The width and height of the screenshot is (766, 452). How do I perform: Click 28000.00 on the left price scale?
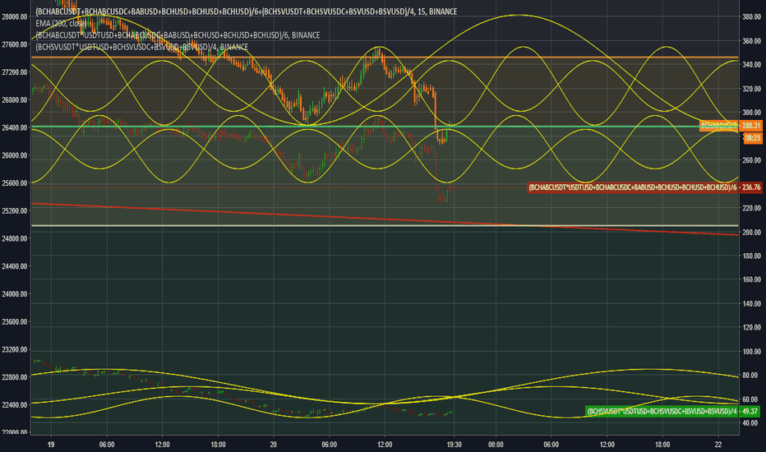15,16
